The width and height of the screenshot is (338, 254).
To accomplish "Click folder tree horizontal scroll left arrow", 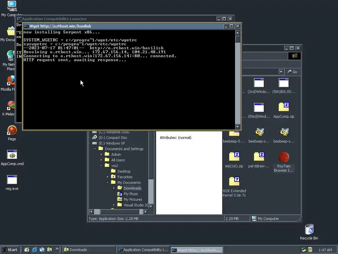I will point(91,211).
